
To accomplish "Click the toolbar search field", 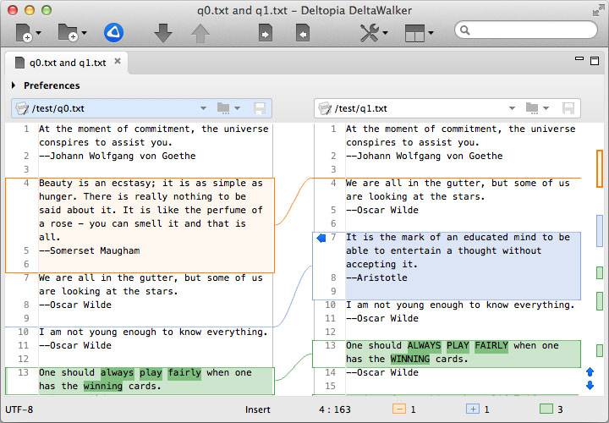I will click(x=526, y=30).
